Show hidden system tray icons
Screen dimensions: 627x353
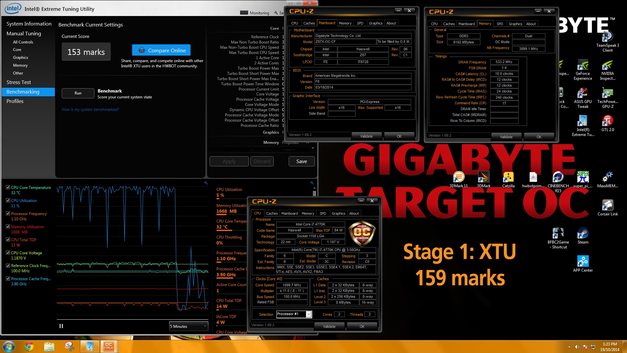pyautogui.click(x=569, y=347)
